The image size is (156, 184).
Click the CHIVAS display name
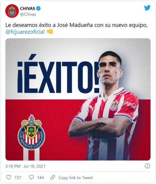[x=27, y=9]
